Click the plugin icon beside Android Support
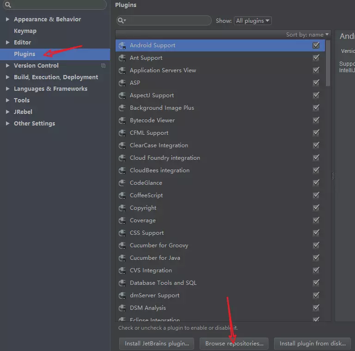The image size is (355, 351). point(122,45)
